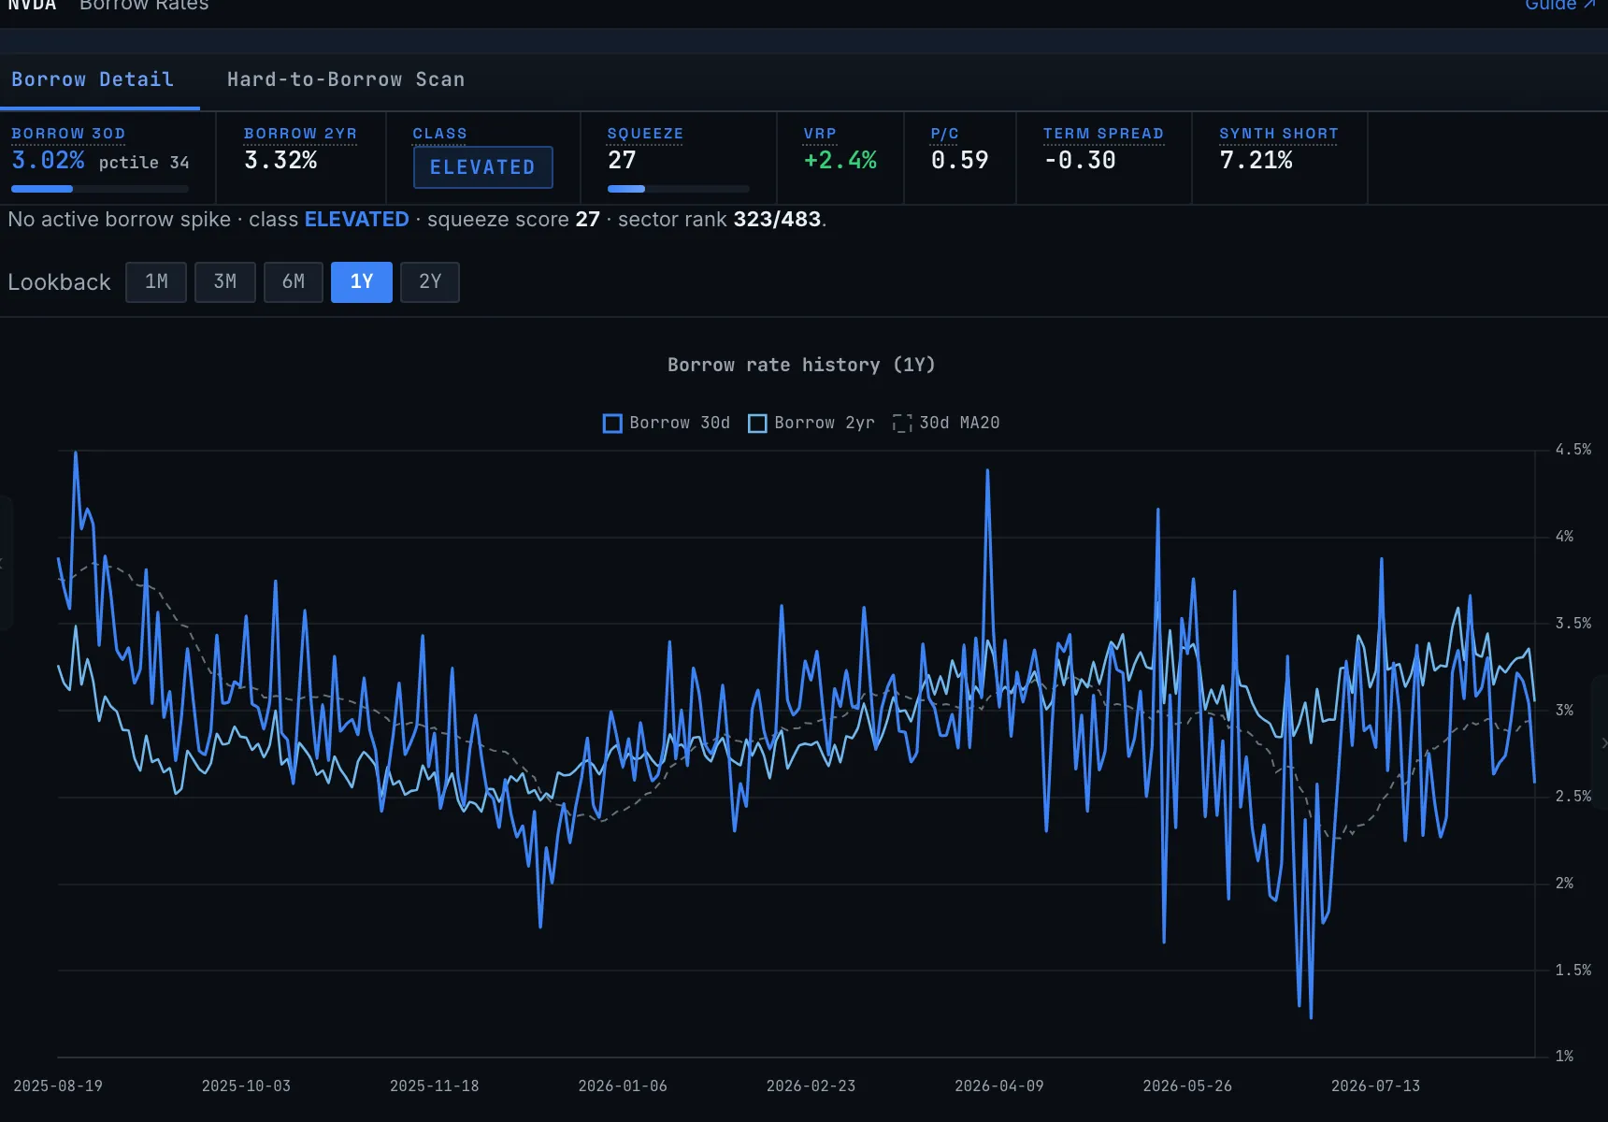Choose the 2Y lookback button

430,281
